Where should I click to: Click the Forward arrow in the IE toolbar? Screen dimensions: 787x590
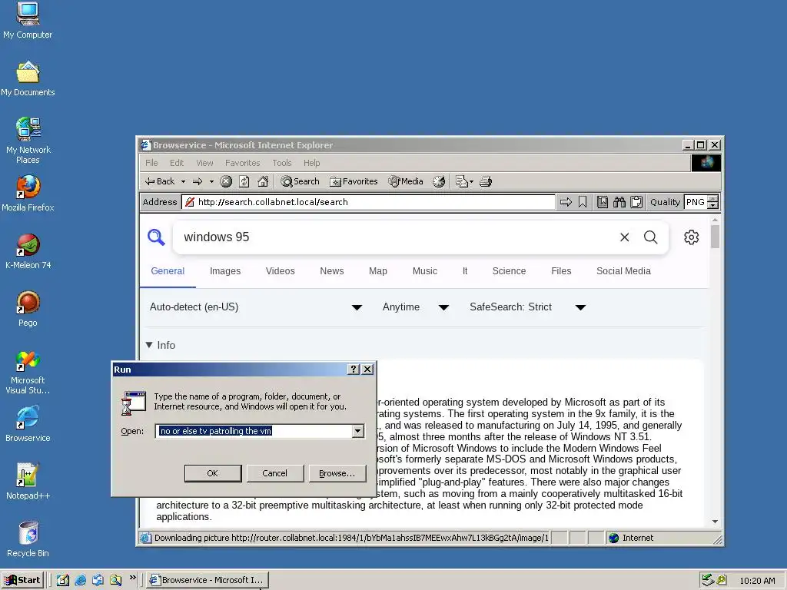point(198,181)
